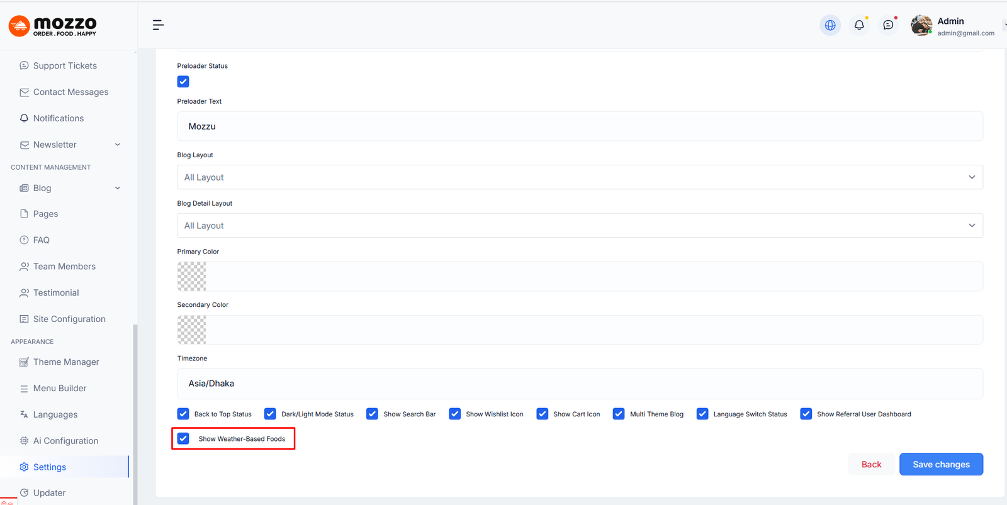
Task: Open the Blog Layout dropdown
Action: pyautogui.click(x=579, y=177)
